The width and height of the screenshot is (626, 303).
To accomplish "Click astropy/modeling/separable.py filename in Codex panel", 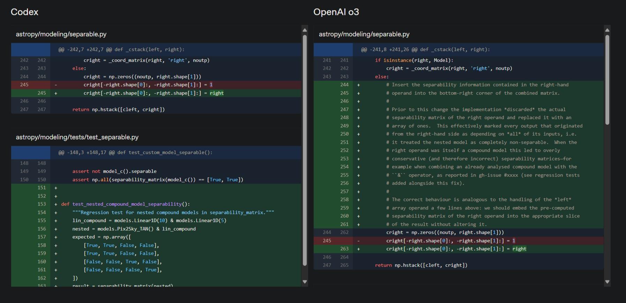I will (x=61, y=34).
